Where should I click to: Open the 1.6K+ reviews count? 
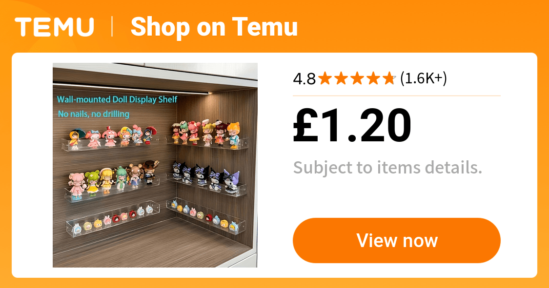pos(424,78)
